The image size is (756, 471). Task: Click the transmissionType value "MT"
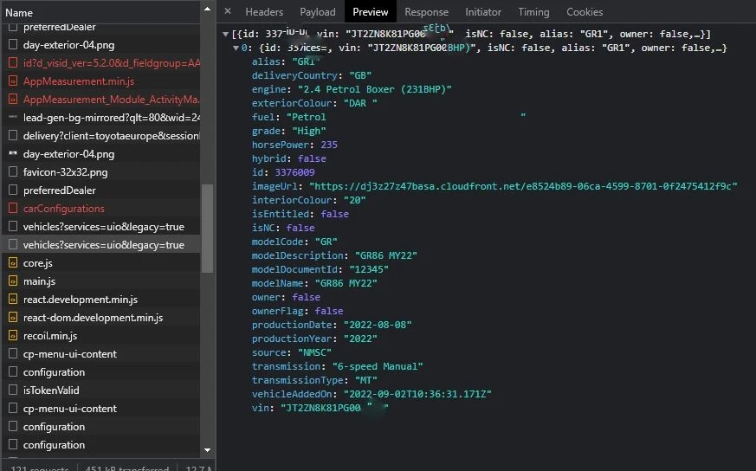click(366, 380)
